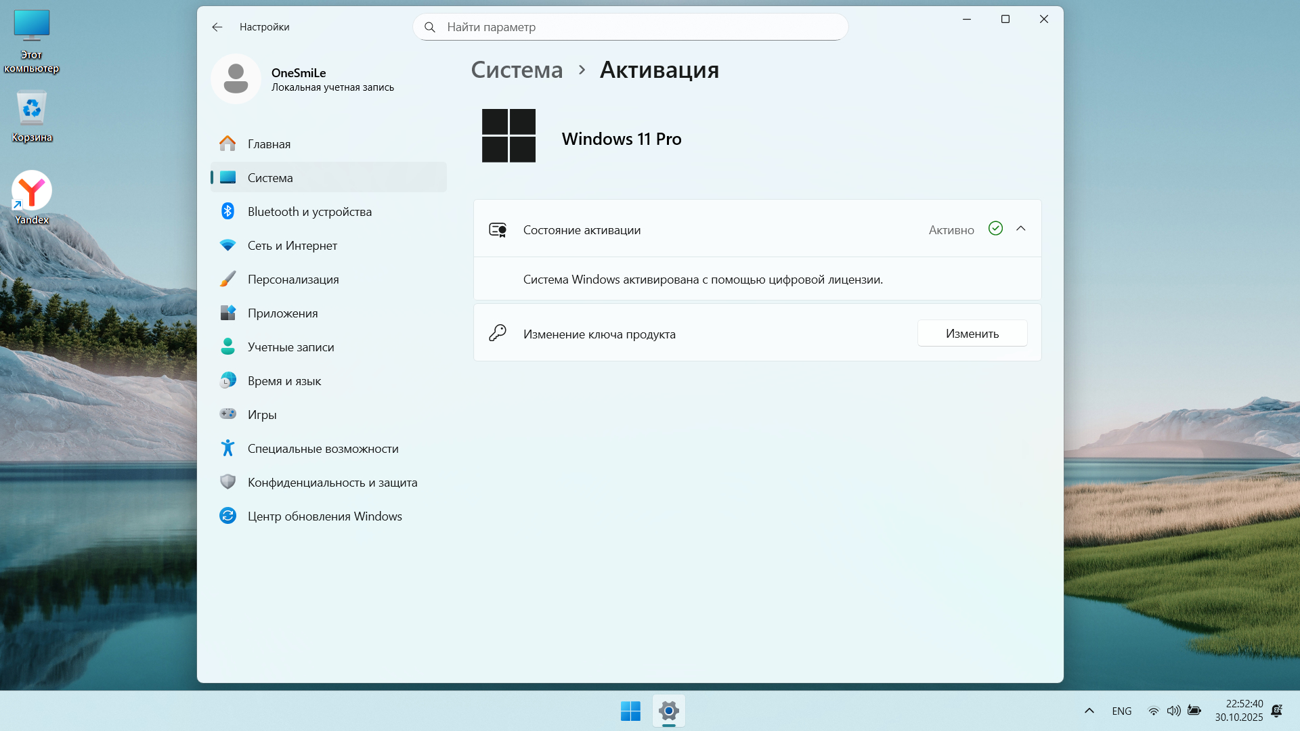Click the Bluetooth icon in sidebar
Viewport: 1300px width, 731px height.
click(x=227, y=211)
